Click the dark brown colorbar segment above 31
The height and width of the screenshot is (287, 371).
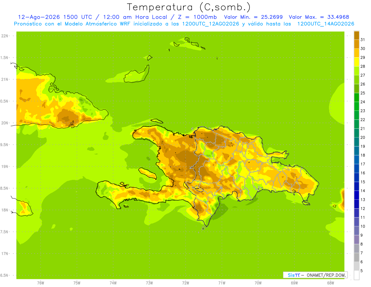tap(356, 35)
